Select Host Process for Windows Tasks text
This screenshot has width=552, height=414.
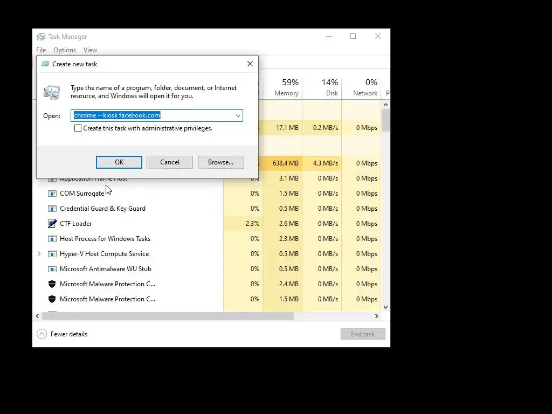(105, 239)
